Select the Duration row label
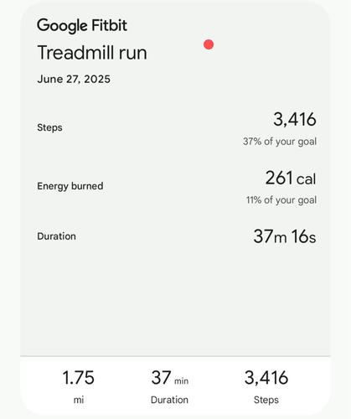The width and height of the screenshot is (351, 419). pyautogui.click(x=56, y=236)
